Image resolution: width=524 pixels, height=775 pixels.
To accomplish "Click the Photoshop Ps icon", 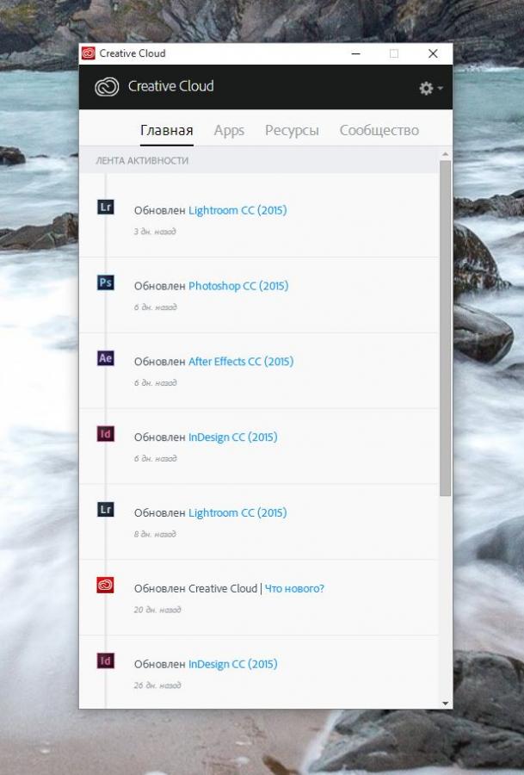I will pyautogui.click(x=106, y=282).
